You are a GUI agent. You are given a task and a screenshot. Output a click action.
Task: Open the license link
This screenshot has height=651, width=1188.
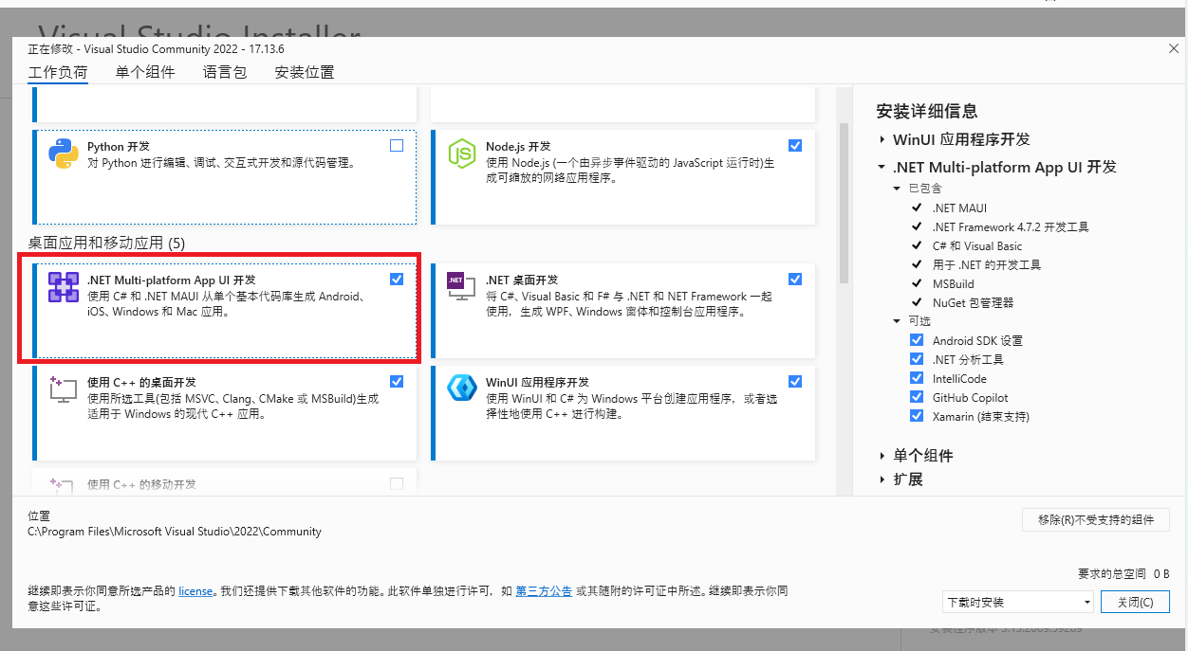click(x=195, y=591)
